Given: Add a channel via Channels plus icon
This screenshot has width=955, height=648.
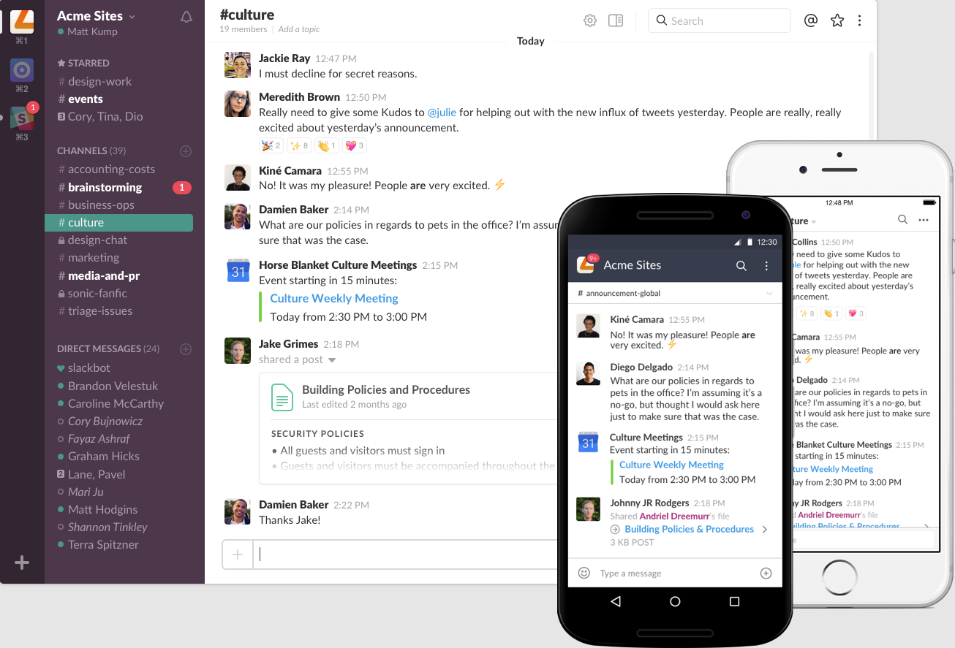Looking at the screenshot, I should pyautogui.click(x=186, y=151).
